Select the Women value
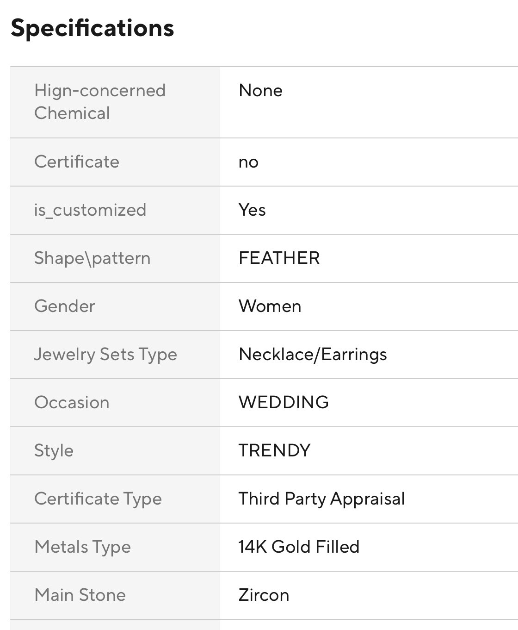The height and width of the screenshot is (630, 518). click(270, 306)
